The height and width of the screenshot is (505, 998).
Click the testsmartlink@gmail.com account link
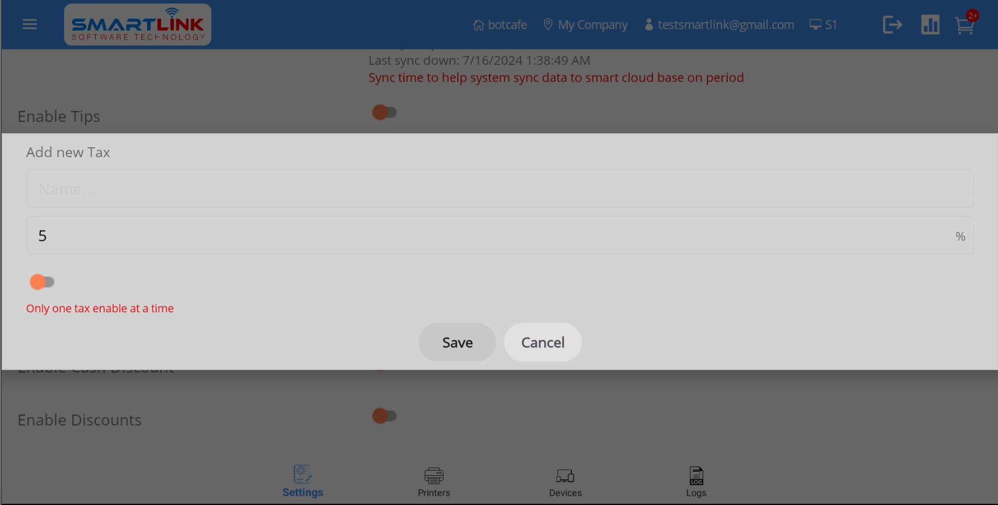coord(719,25)
